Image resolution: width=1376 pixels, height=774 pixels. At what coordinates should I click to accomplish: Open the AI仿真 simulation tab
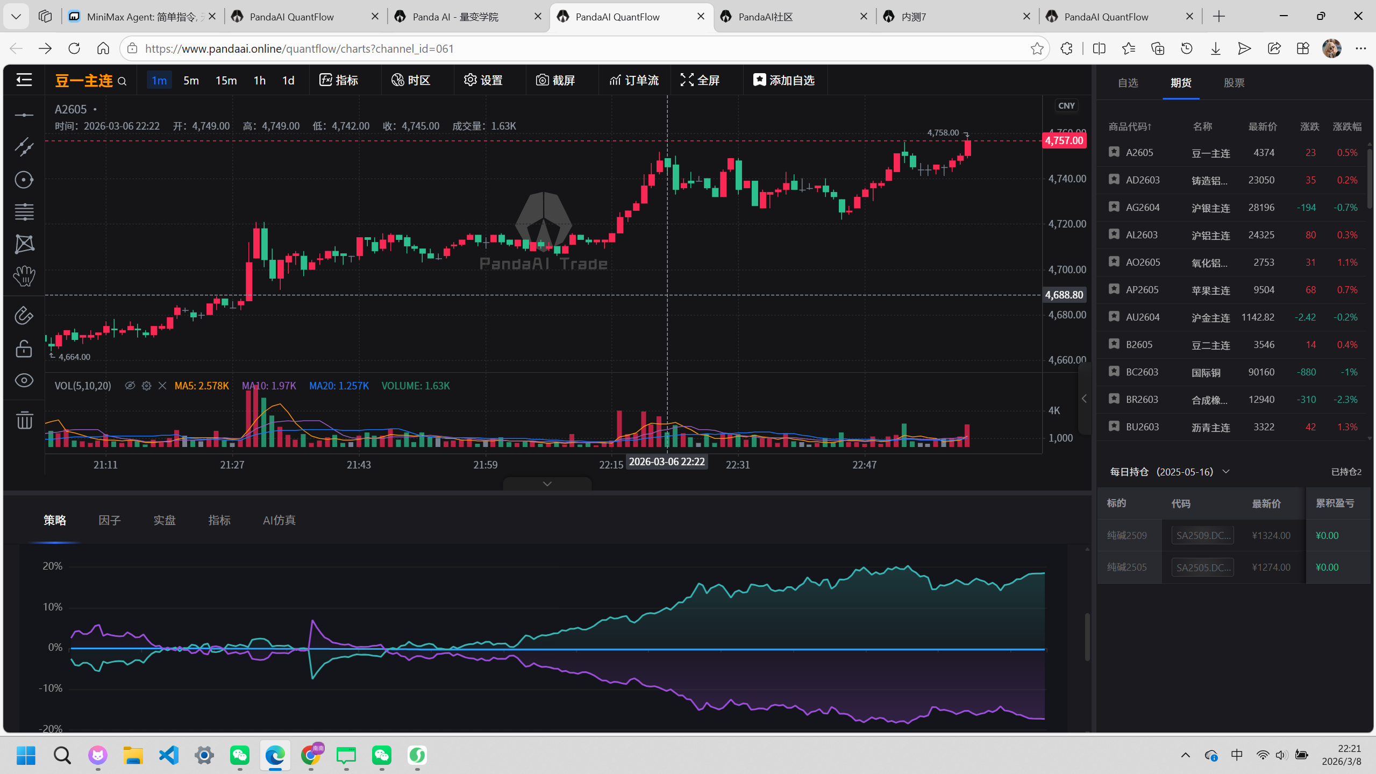[279, 520]
